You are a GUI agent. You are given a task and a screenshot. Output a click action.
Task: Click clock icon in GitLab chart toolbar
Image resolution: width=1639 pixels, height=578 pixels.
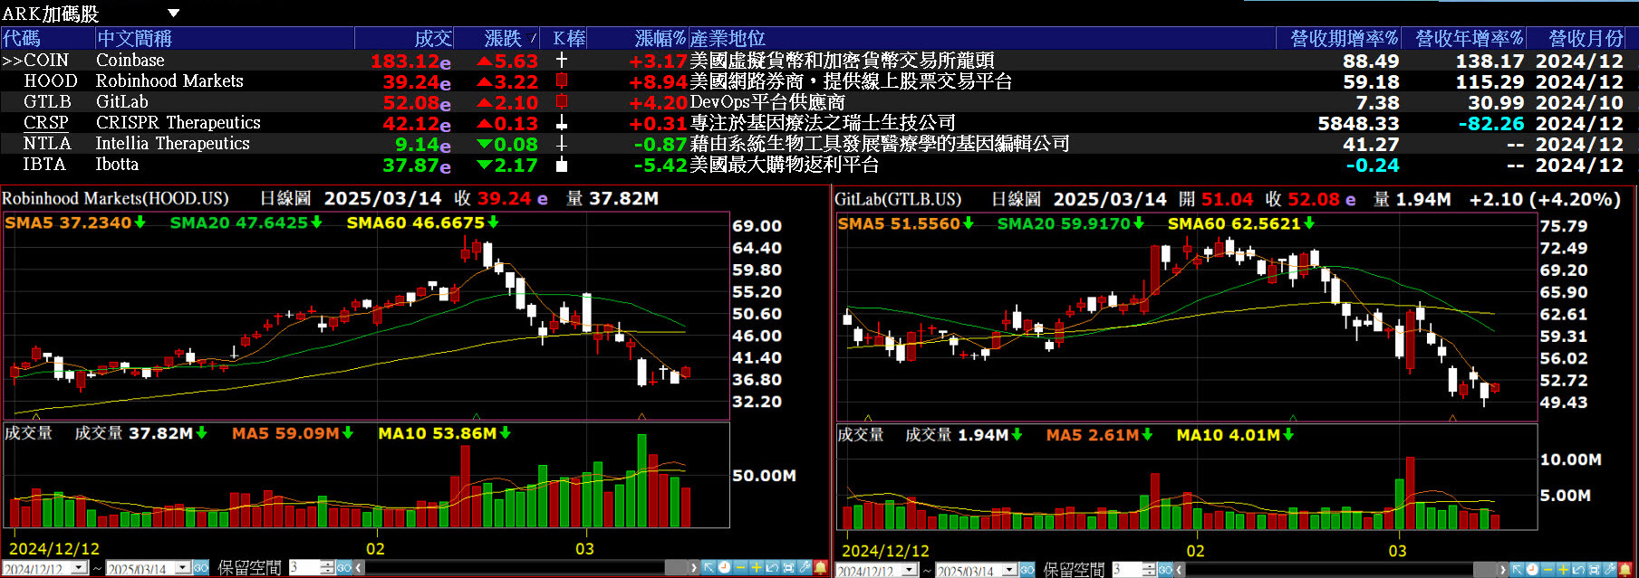[1532, 570]
